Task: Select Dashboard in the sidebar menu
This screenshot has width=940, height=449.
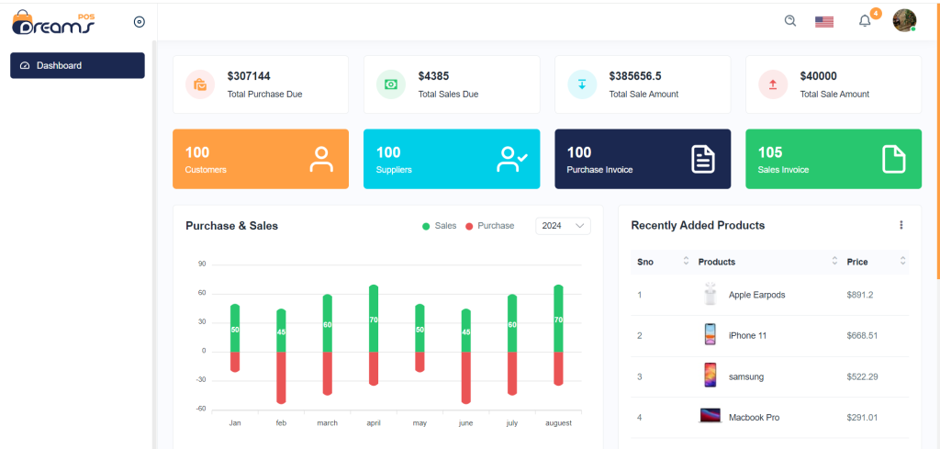Action: pos(77,65)
